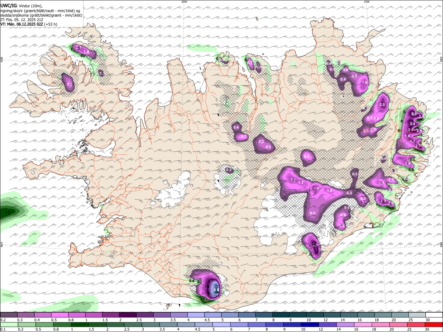This screenshot has width=443, height=332.
Task: Click the medium green 0.5 rain-scale swatch
Action: click(x=45, y=325)
